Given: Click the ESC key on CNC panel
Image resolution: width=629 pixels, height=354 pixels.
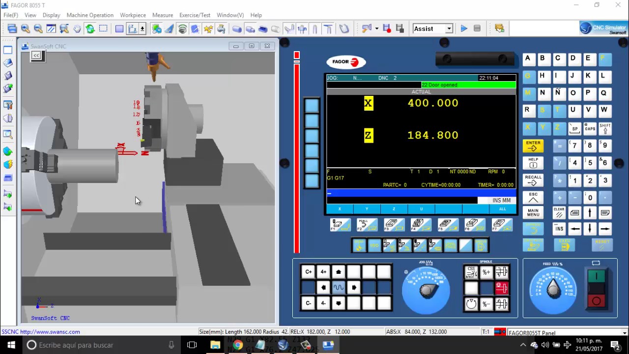Looking at the screenshot, I should pos(533,198).
